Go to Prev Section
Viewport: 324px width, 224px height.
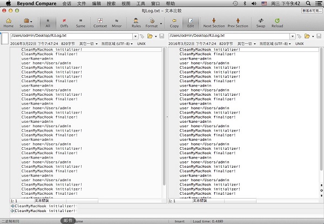[238, 22]
